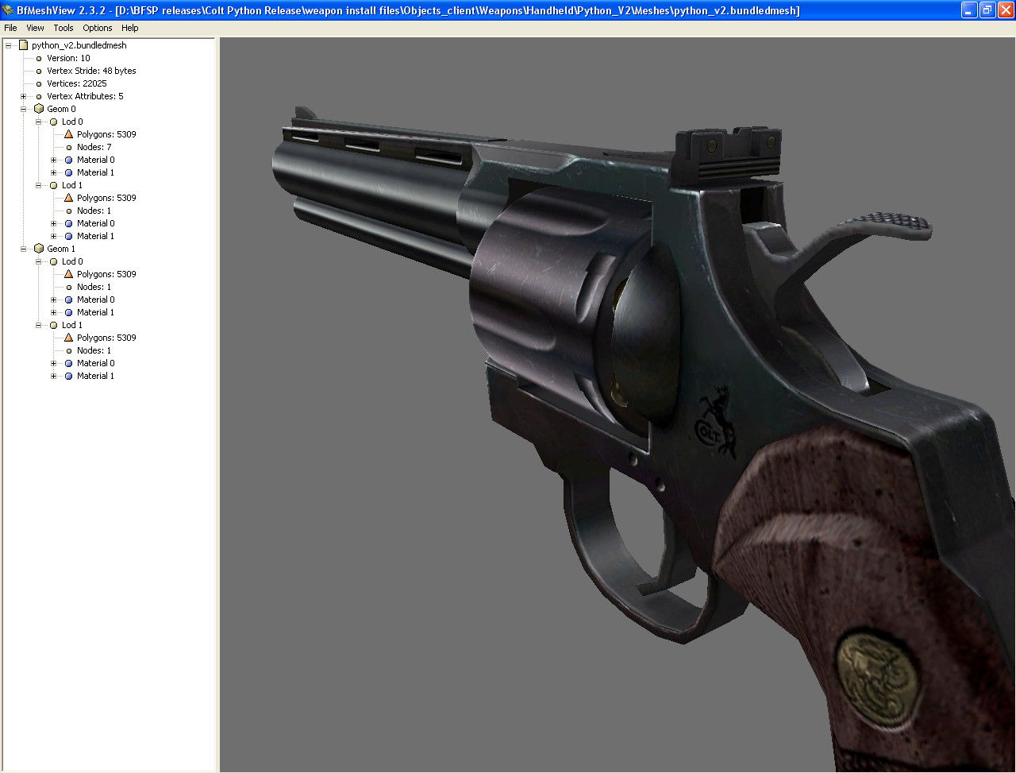The image size is (1016, 773).
Task: Expand the Vertex Attributes node
Action: 22,95
